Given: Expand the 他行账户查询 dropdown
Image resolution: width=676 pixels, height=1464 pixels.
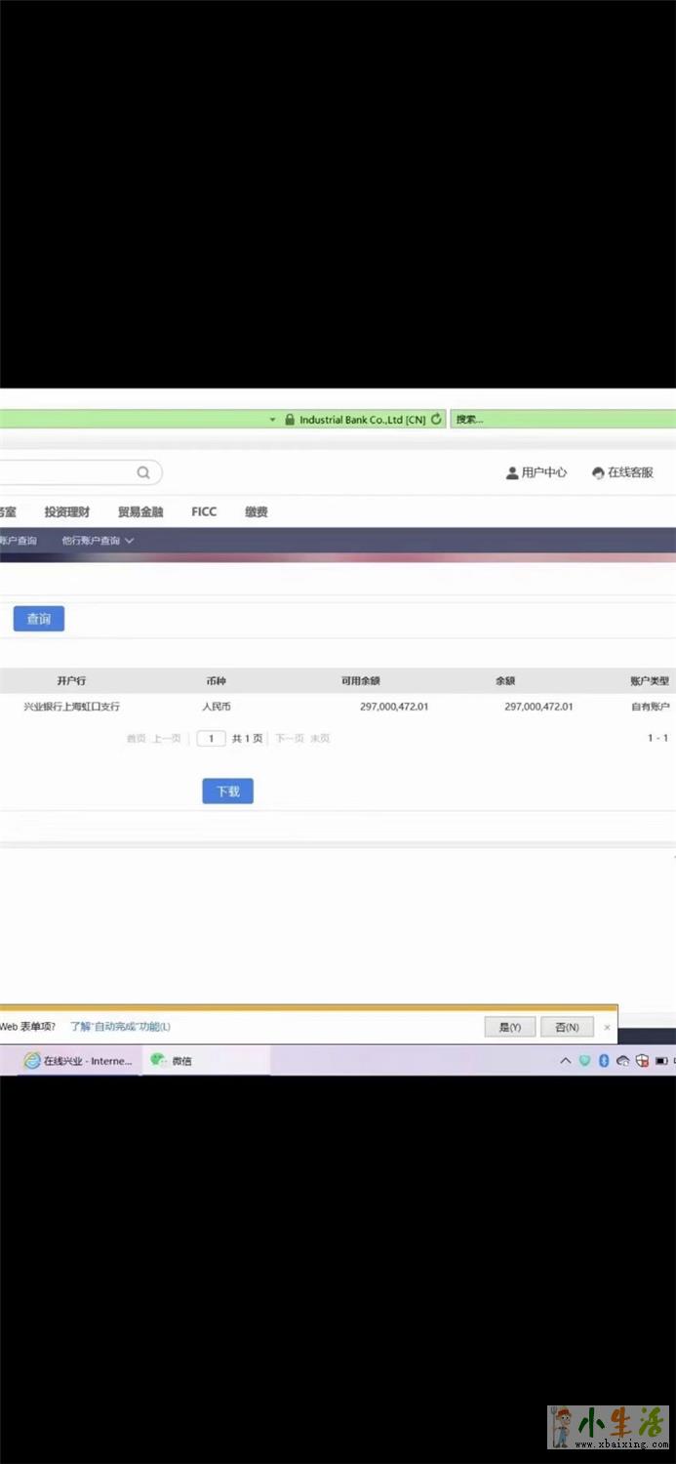Looking at the screenshot, I should tap(98, 541).
